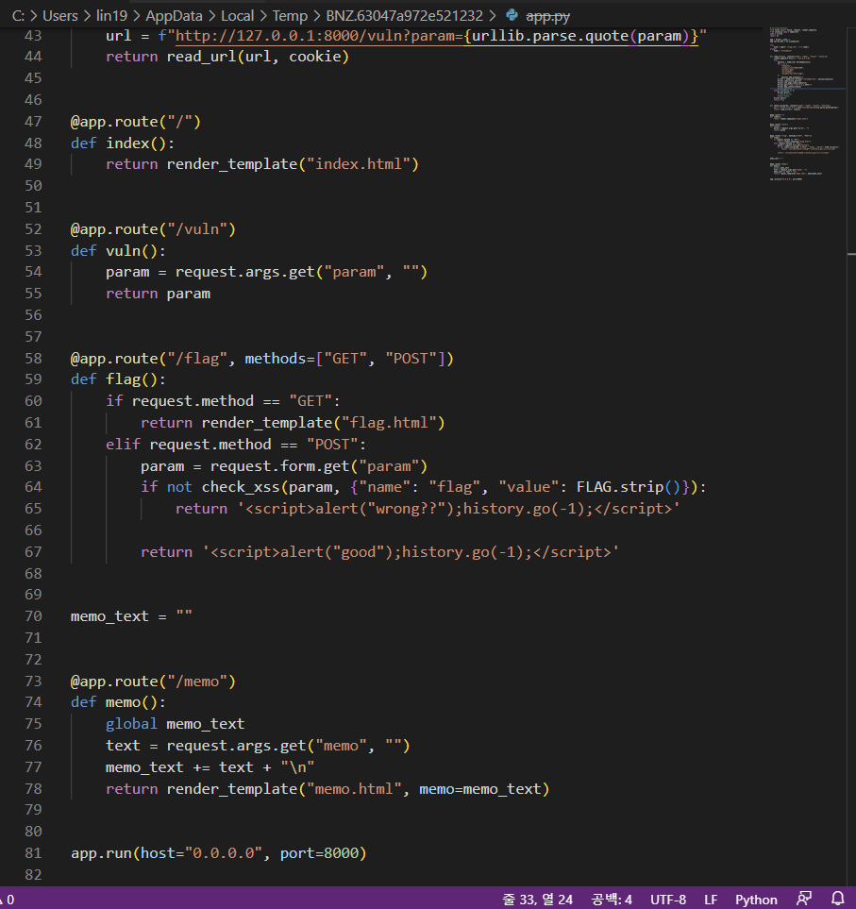Open the notifications bell in status bar
This screenshot has width=856, height=909.
click(837, 899)
